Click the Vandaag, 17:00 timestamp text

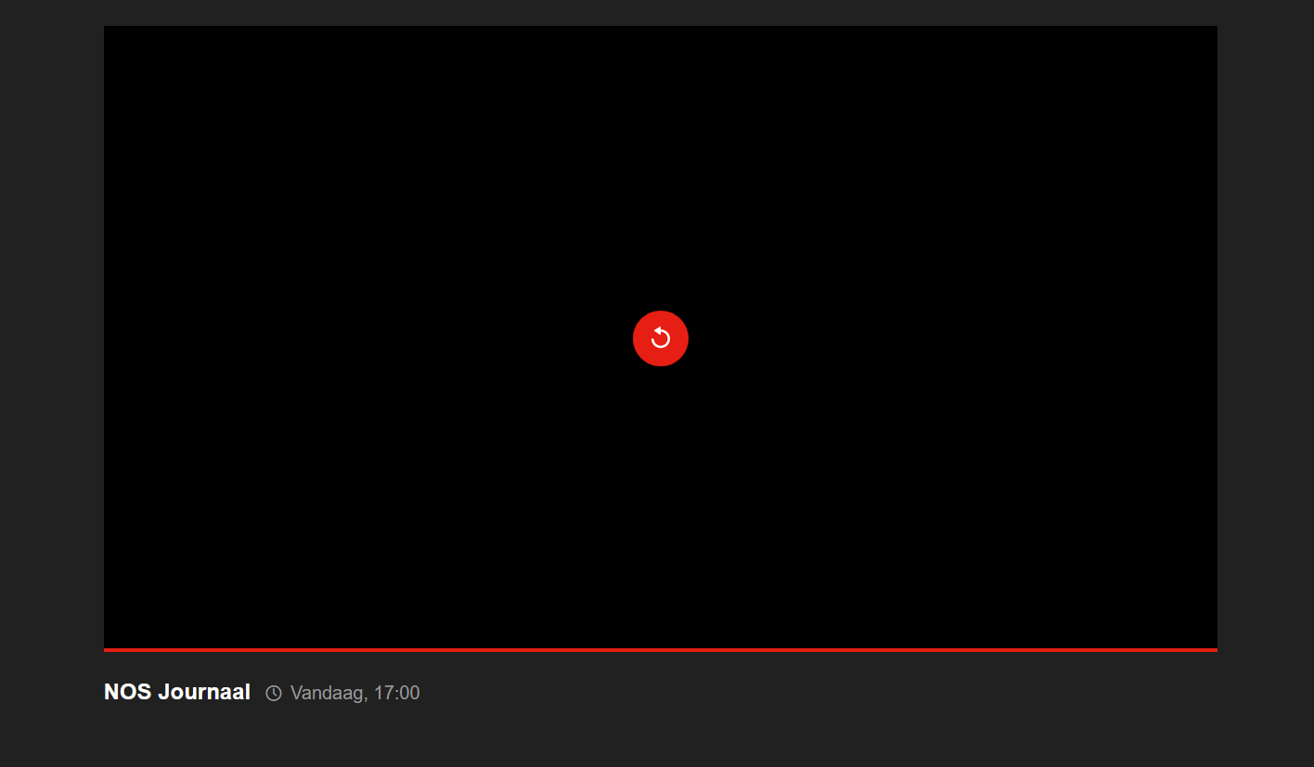pyautogui.click(x=354, y=692)
